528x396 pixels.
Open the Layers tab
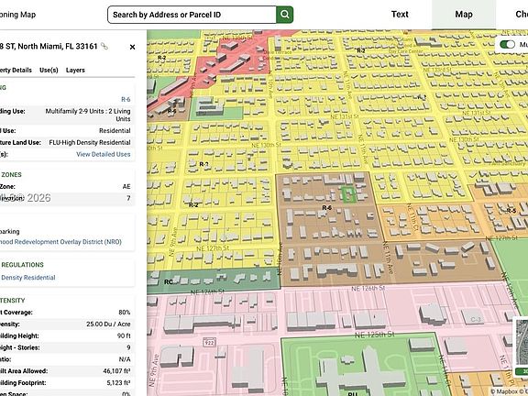[x=75, y=70]
